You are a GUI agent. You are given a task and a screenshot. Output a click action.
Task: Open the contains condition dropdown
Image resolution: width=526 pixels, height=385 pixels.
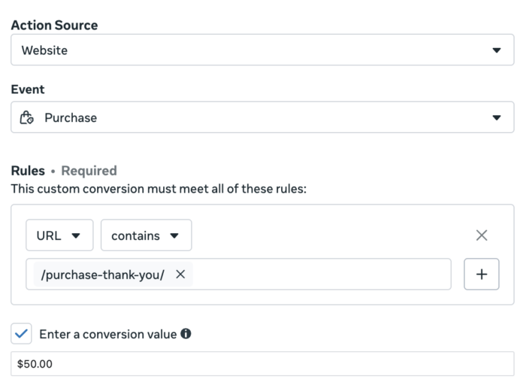(147, 235)
